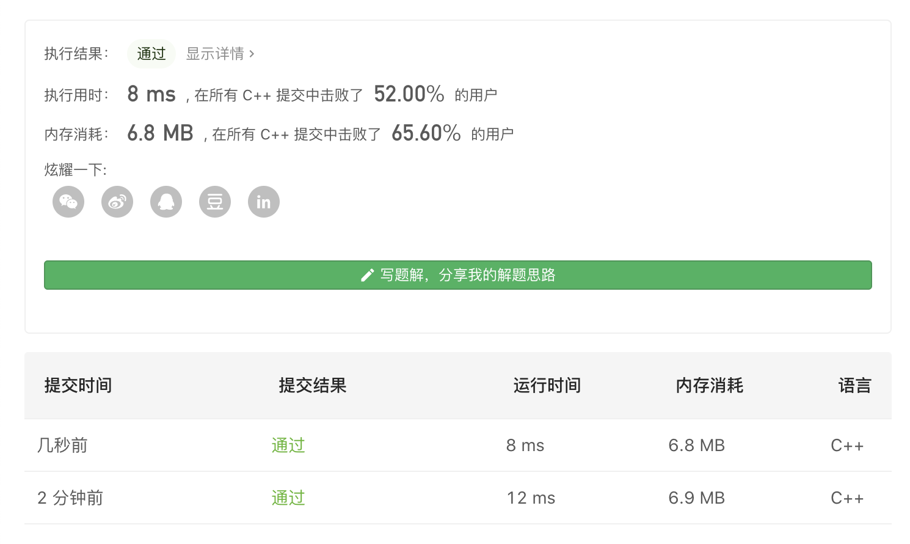910x544 pixels.
Task: Click 几秒前 submission row
Action: click(458, 446)
